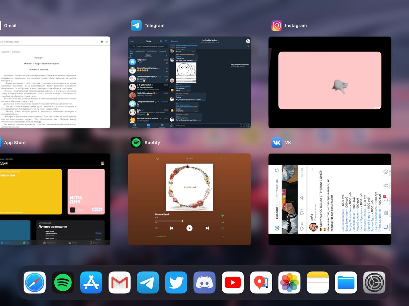Viewport: 409px width, 306px height.
Task: Click compose message icon in Telegram
Action: 166,41
